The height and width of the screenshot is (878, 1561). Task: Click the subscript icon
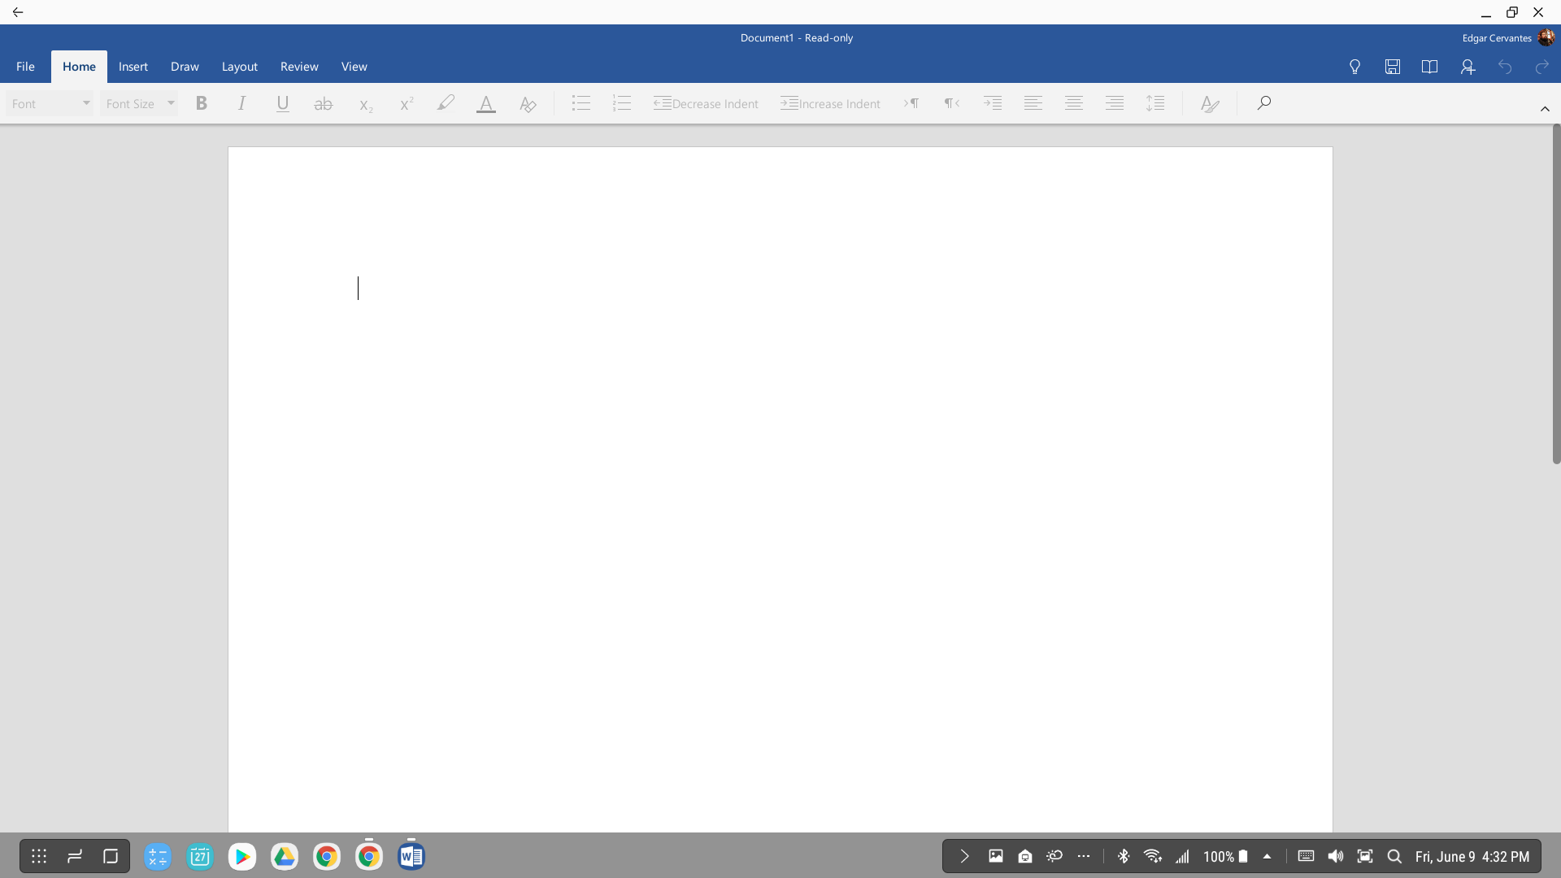pyautogui.click(x=365, y=104)
